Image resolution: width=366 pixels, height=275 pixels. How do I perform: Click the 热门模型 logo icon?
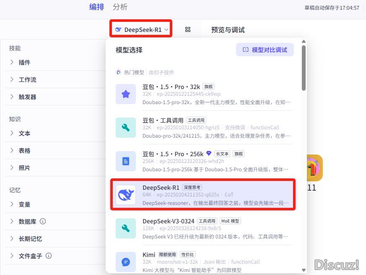point(119,72)
